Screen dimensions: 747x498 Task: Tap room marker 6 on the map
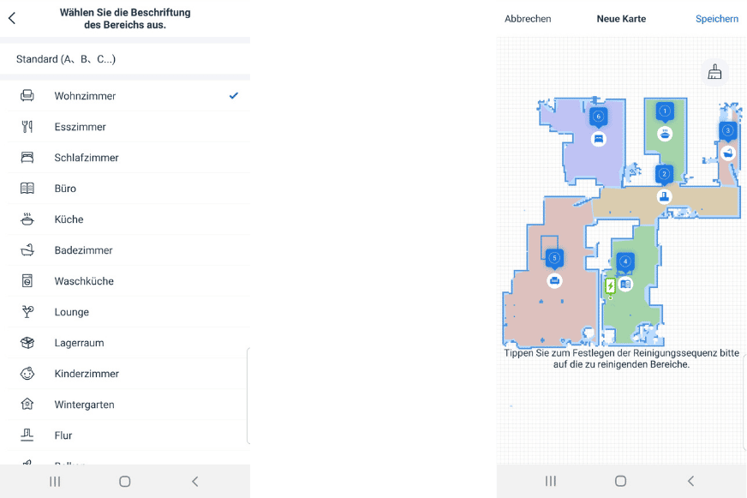[x=598, y=117]
